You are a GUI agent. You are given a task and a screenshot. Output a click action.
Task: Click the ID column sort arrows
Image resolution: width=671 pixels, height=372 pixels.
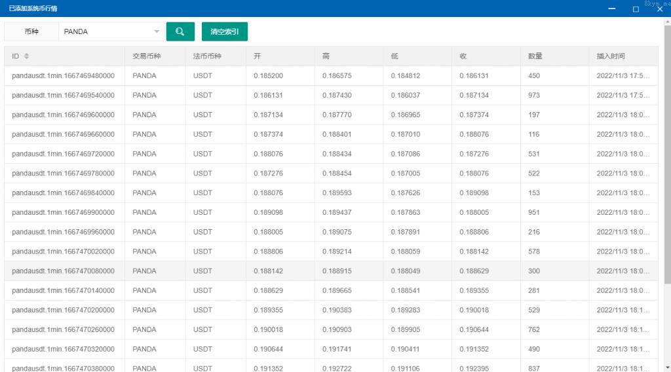[27, 56]
